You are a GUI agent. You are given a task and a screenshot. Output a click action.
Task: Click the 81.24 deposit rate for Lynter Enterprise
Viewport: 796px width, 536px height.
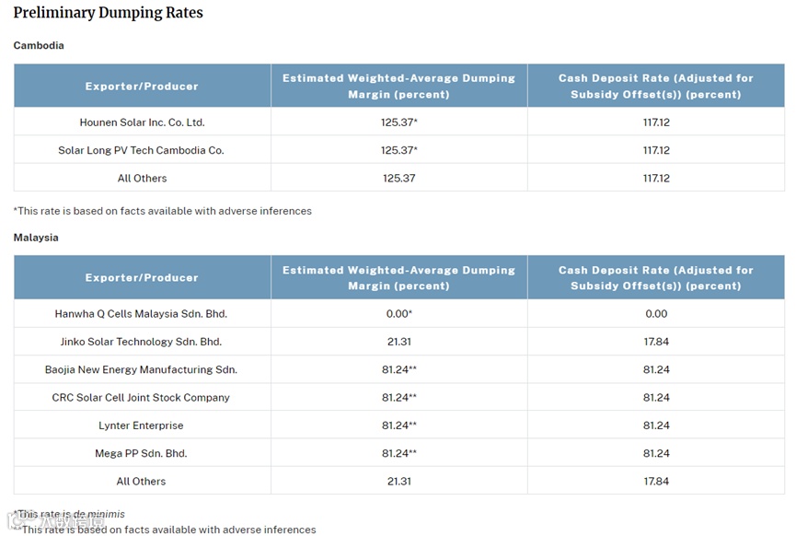656,425
